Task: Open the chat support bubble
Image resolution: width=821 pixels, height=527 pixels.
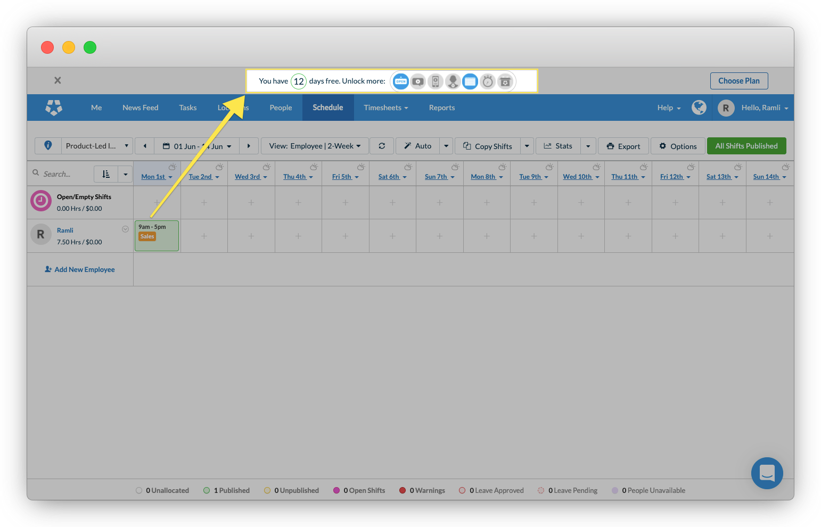Action: tap(767, 473)
